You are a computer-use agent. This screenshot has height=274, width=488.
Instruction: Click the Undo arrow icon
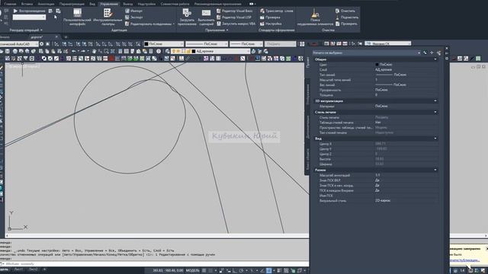point(74,51)
